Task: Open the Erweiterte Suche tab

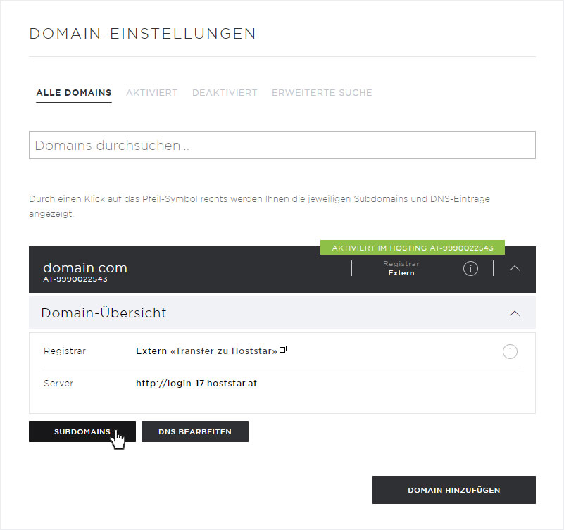Action: 322,93
